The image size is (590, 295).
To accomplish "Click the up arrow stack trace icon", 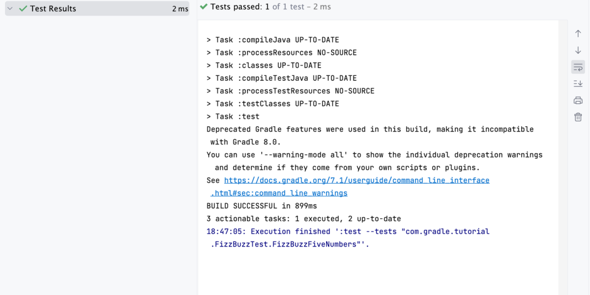I will tap(578, 33).
